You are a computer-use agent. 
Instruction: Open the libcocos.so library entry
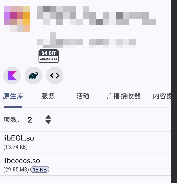click(85, 164)
